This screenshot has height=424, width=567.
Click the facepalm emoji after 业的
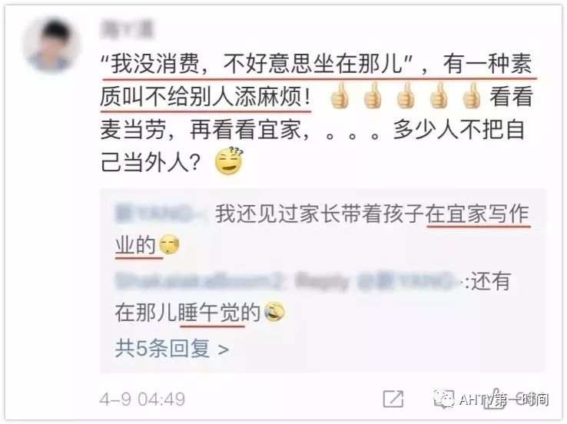tap(170, 245)
